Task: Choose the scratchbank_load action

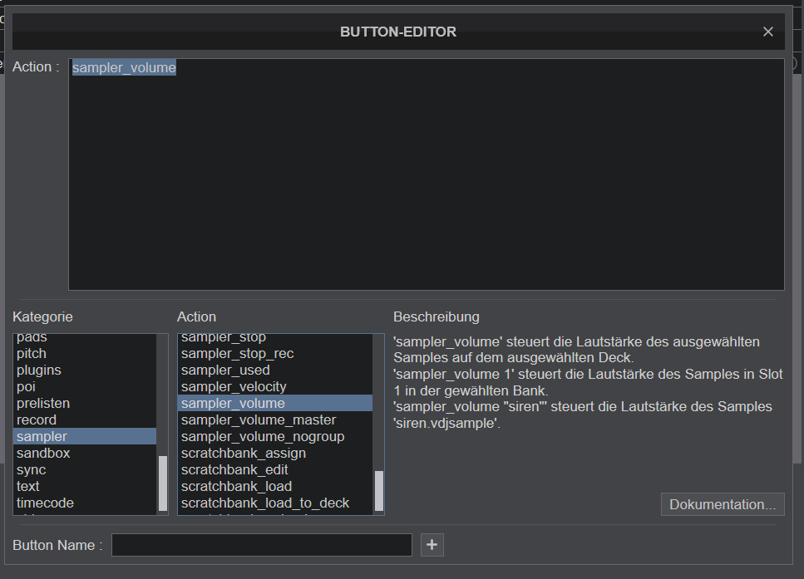Action: point(275,486)
